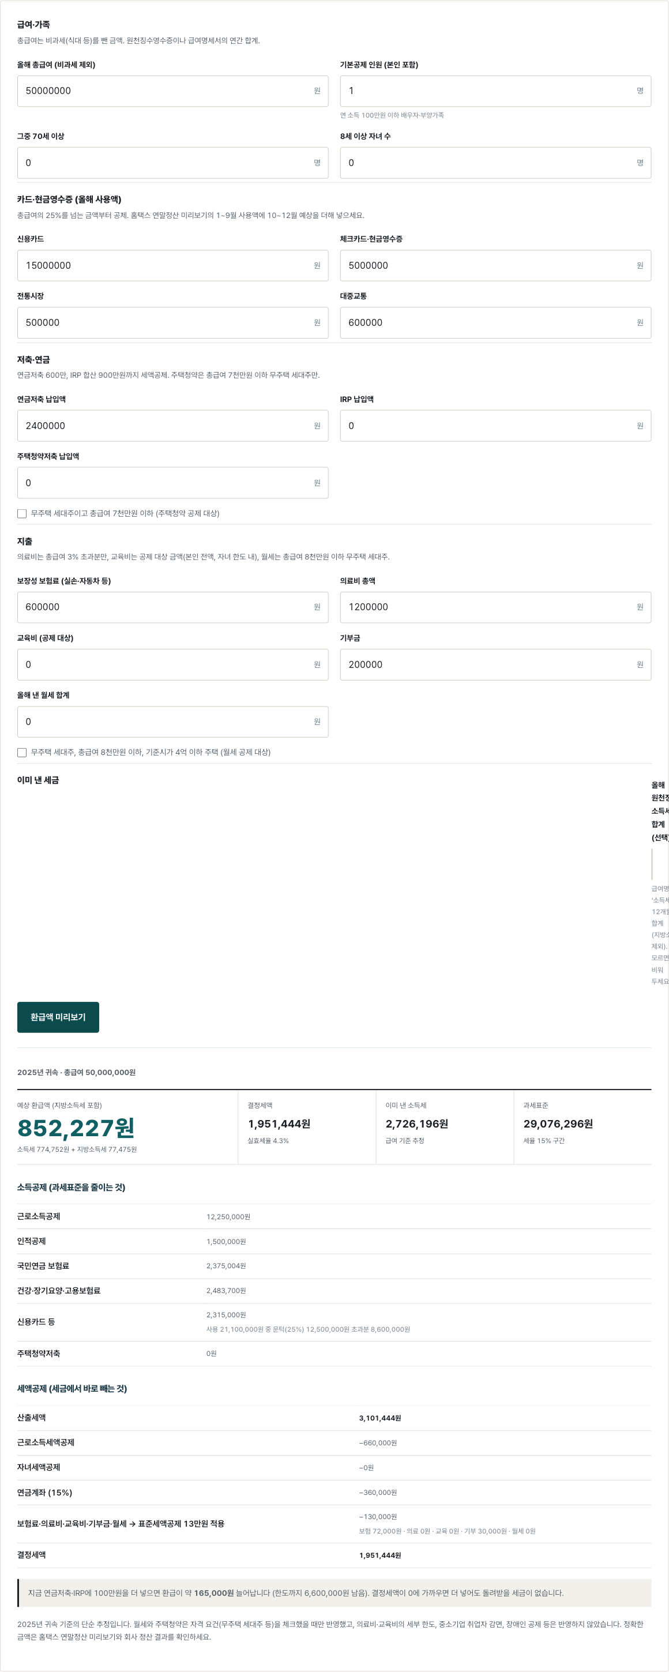
Task: Click the 올해 총급여 input field
Action: [x=172, y=91]
